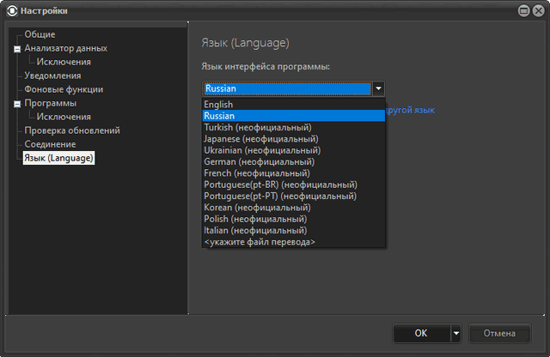Open the Общие settings section
This screenshot has height=357, width=550.
pos(40,34)
